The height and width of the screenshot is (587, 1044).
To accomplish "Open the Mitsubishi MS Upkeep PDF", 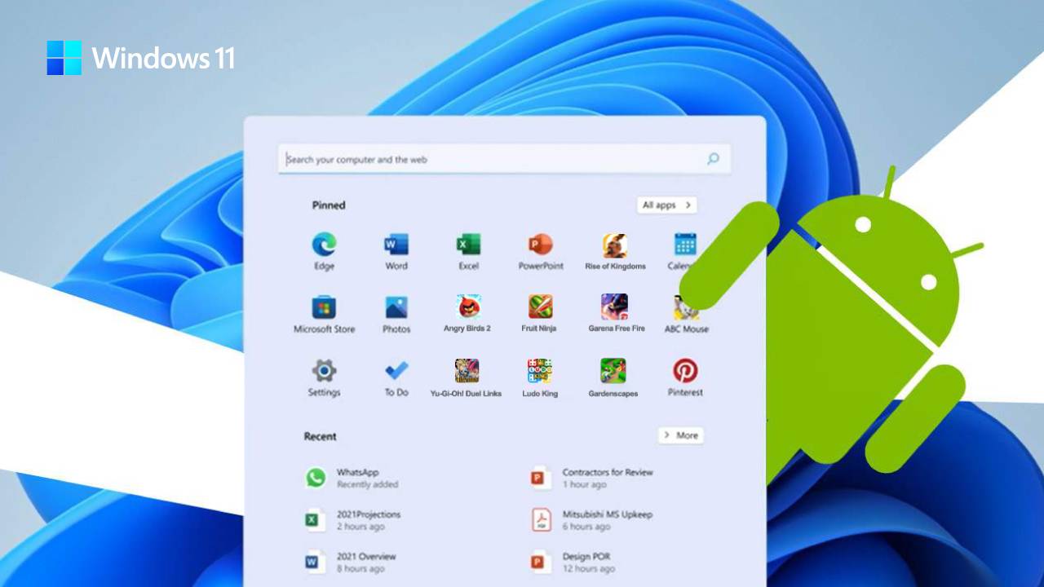I will 606,520.
